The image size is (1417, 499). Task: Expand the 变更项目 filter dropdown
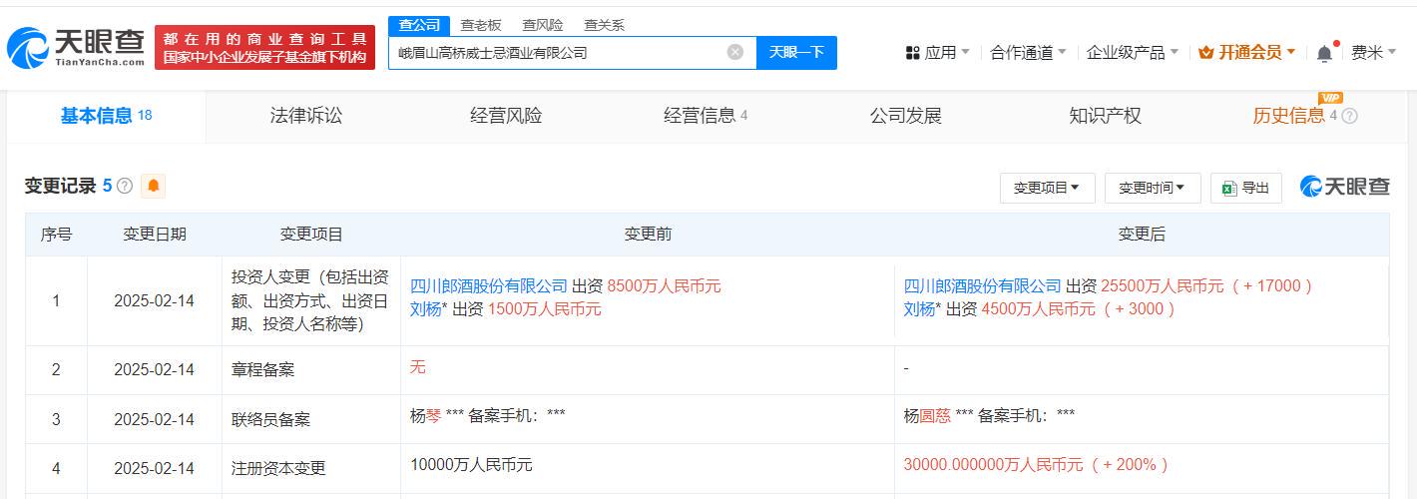pyautogui.click(x=1047, y=188)
